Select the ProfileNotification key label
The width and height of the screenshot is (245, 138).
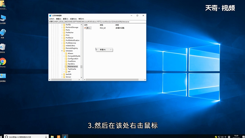coord(73,40)
